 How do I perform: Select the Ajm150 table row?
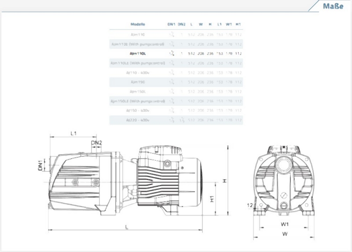point(176,82)
